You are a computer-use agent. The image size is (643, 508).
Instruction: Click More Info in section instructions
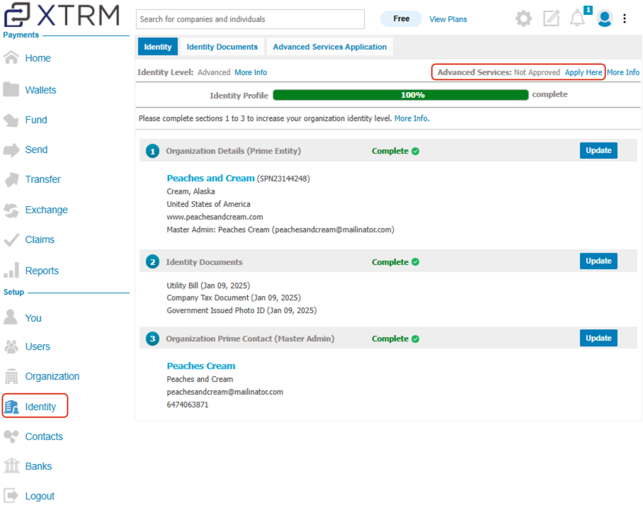coord(412,118)
